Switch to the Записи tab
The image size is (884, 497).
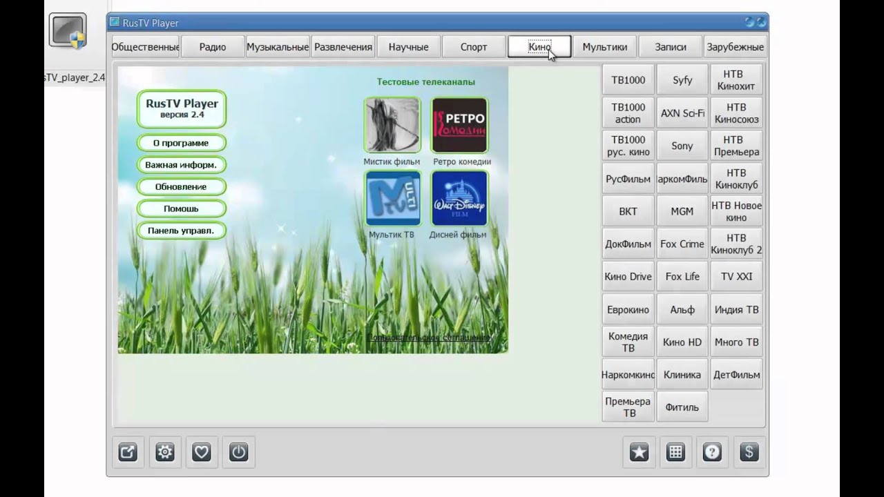tap(671, 47)
